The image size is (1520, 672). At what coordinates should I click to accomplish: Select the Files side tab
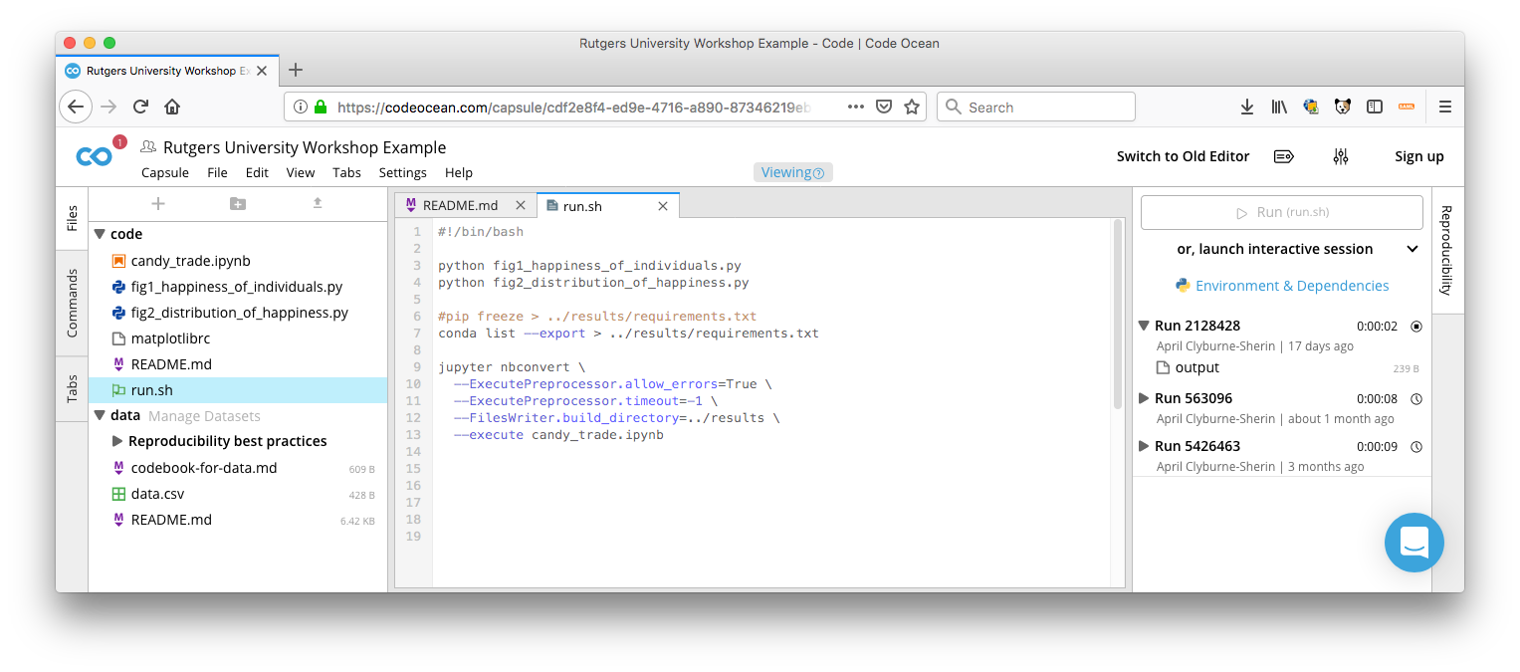coord(72,218)
